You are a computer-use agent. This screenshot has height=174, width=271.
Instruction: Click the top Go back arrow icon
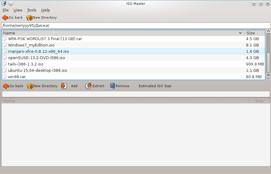click(5, 18)
